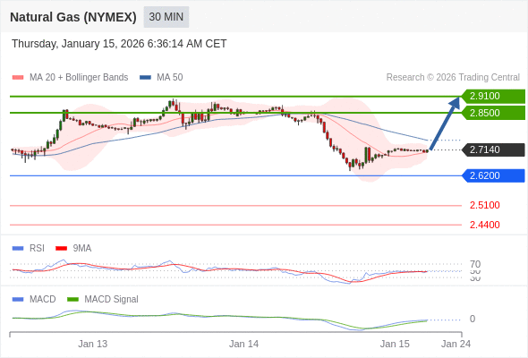
Task: Click the pink MA 20 Bollinger legend swatch
Action: (x=18, y=78)
